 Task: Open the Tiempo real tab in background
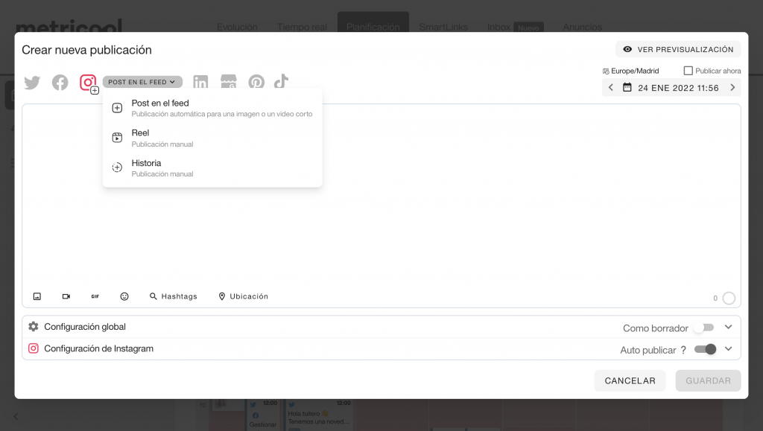303,27
